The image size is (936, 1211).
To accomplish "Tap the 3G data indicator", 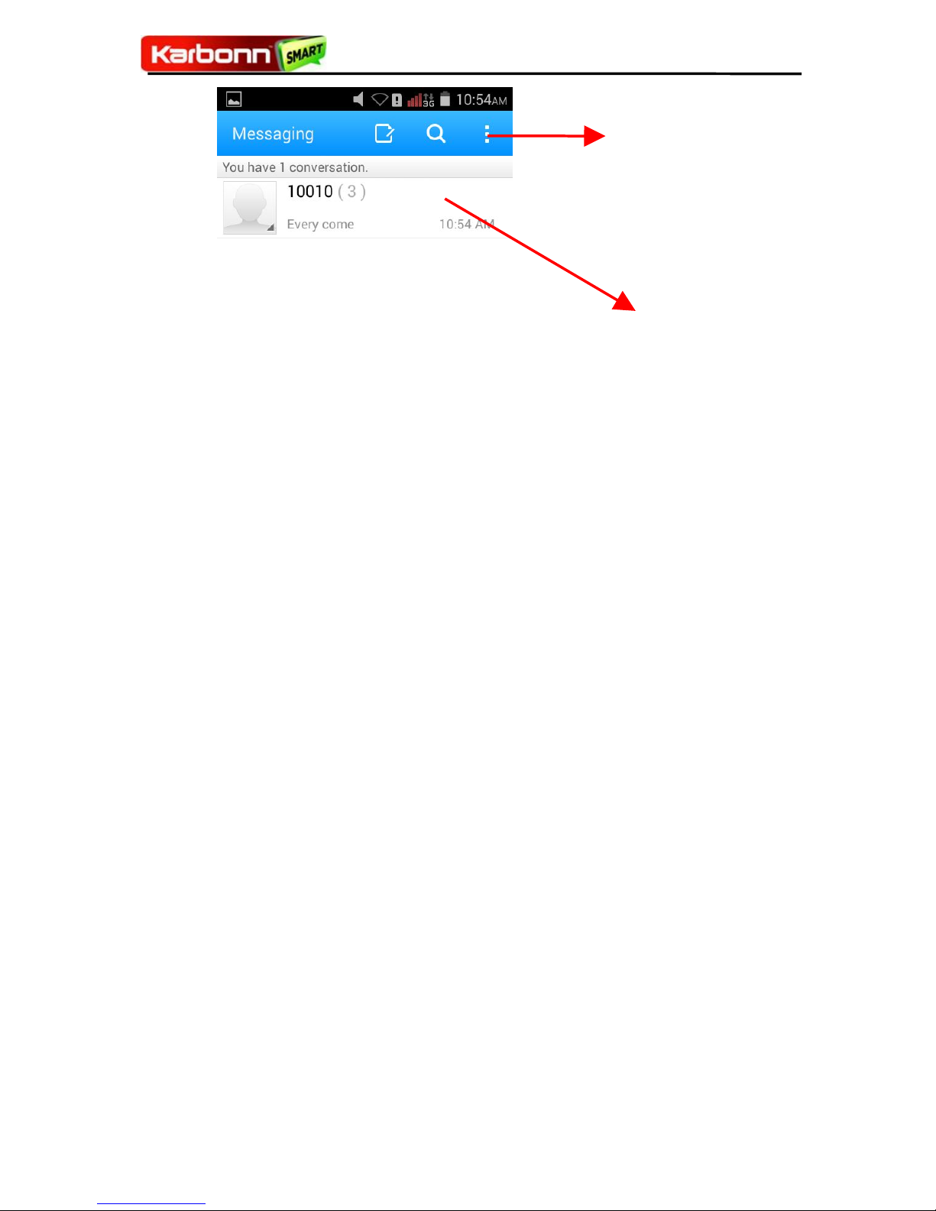I will click(x=429, y=100).
